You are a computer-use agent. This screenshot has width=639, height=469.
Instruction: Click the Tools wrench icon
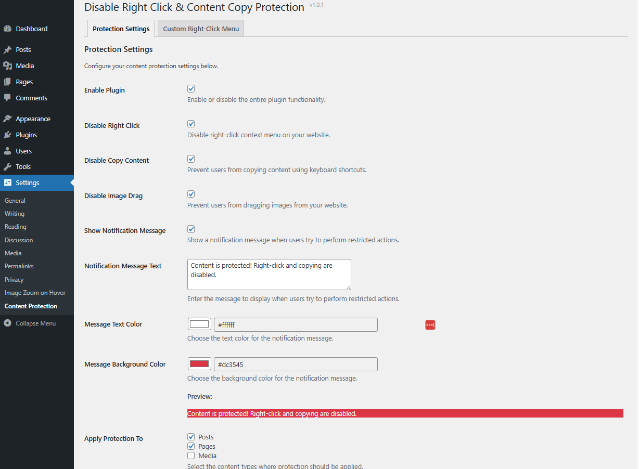(7, 167)
